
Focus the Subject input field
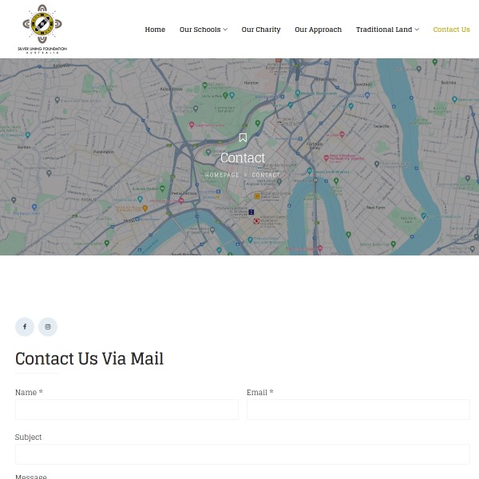[x=243, y=454]
